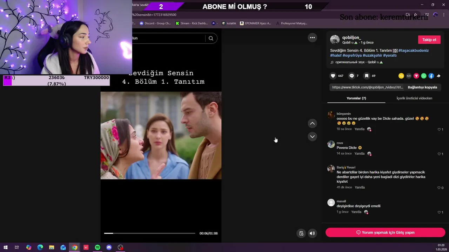Click the search magnifier icon

pyautogui.click(x=211, y=38)
